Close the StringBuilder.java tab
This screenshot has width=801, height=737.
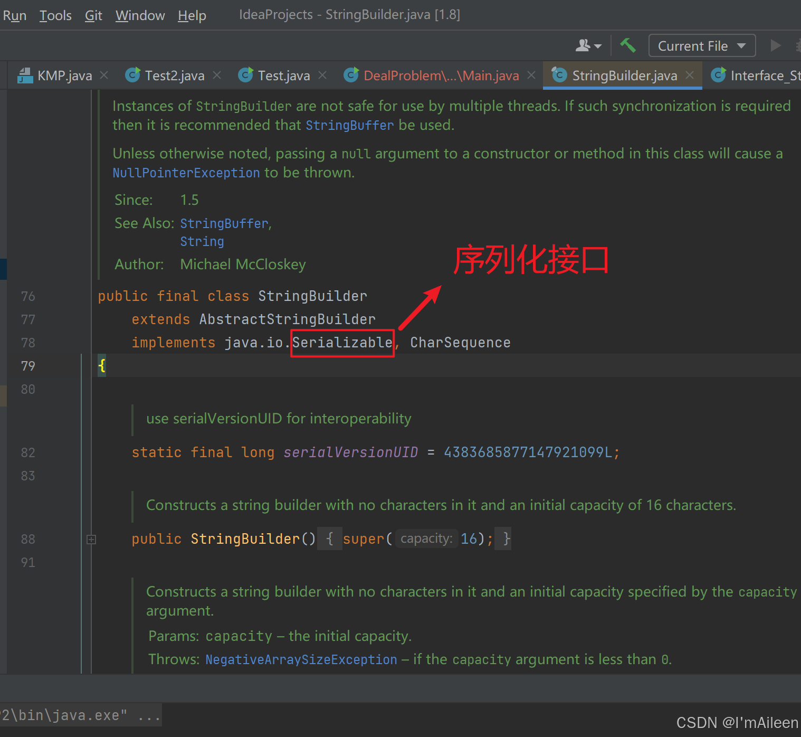[690, 75]
